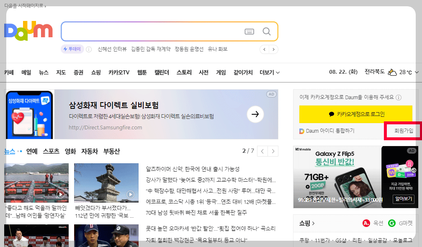Click the cloudy weather icon
The image size is (422, 247).
[392, 72]
